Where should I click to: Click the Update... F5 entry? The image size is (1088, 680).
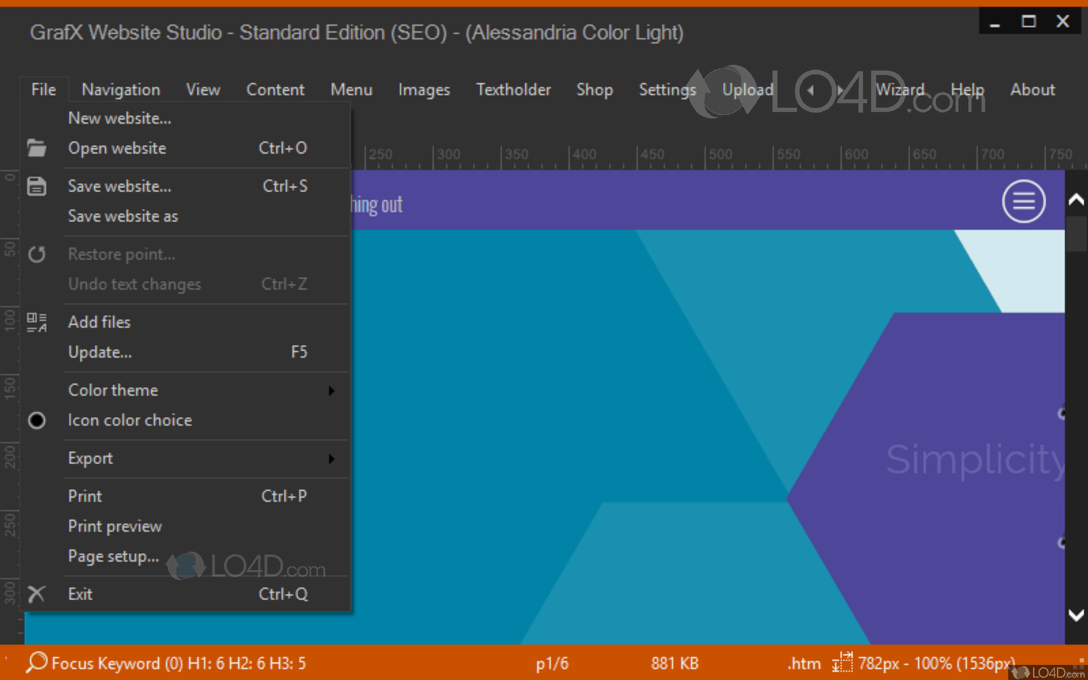click(100, 352)
